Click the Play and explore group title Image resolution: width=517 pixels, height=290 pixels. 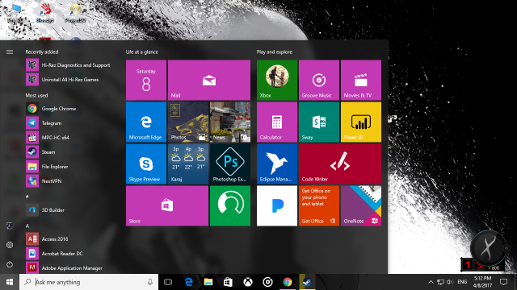point(275,52)
